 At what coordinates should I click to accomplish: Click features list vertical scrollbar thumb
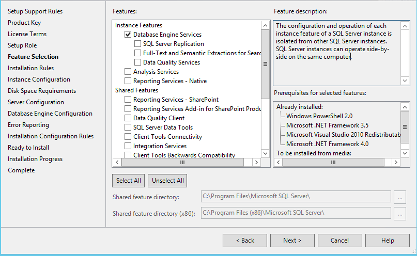pos(265,64)
